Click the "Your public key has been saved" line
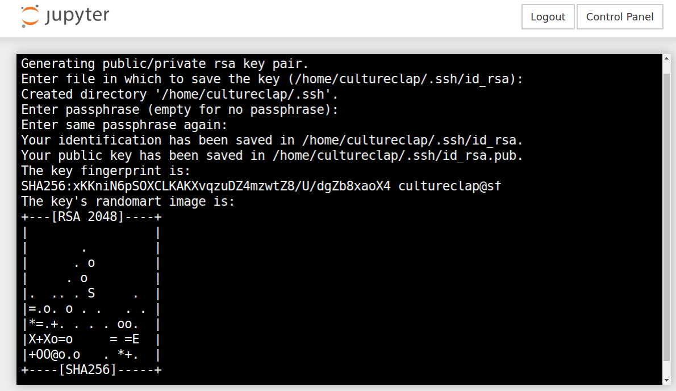Viewport: 676px width, 391px height. point(272,155)
